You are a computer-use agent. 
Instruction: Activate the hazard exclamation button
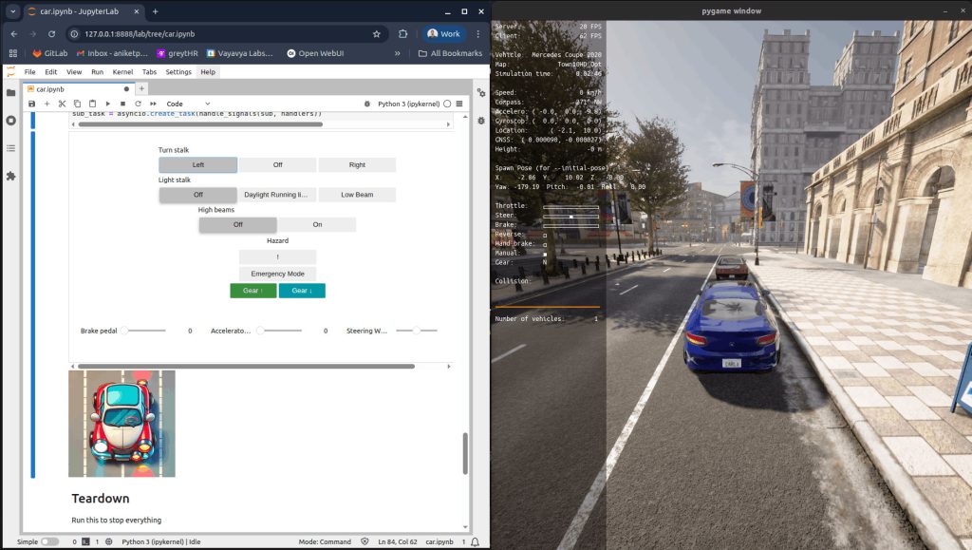[x=277, y=256]
